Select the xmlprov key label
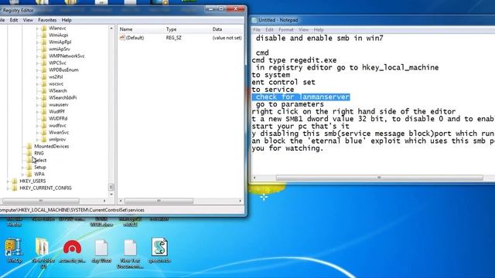 point(57,139)
